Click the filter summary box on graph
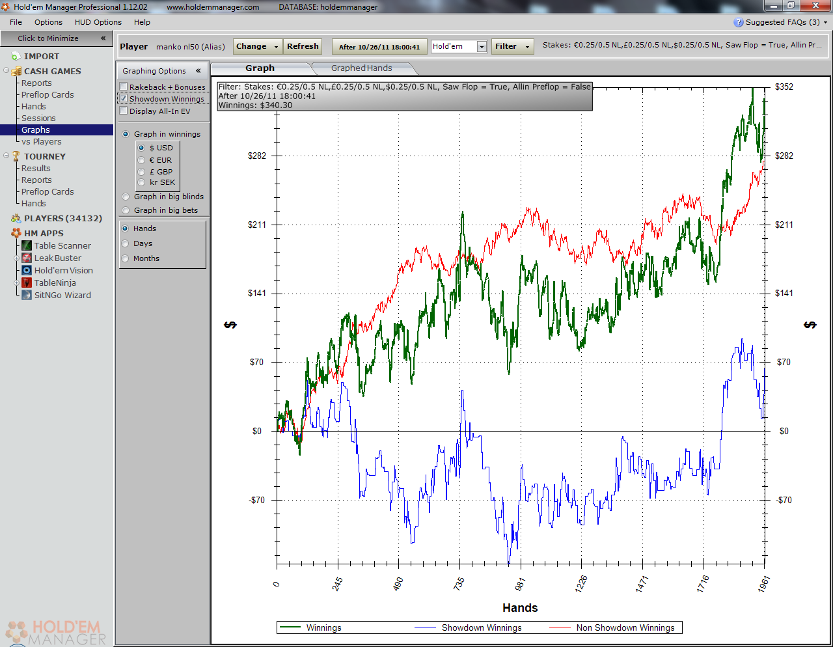The height and width of the screenshot is (647, 833). click(x=405, y=96)
